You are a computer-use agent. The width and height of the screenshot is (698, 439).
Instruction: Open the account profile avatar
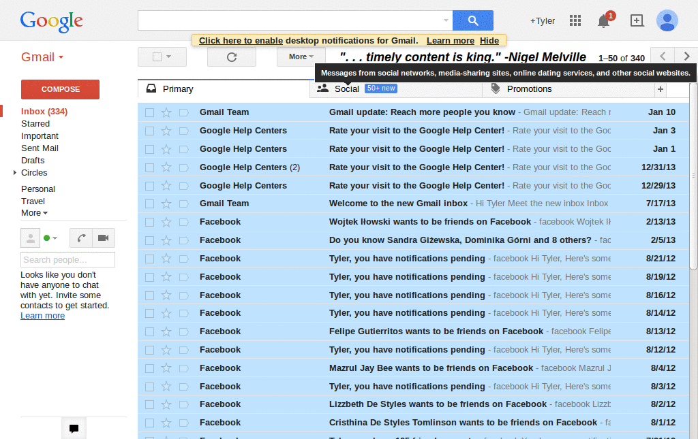[667, 20]
